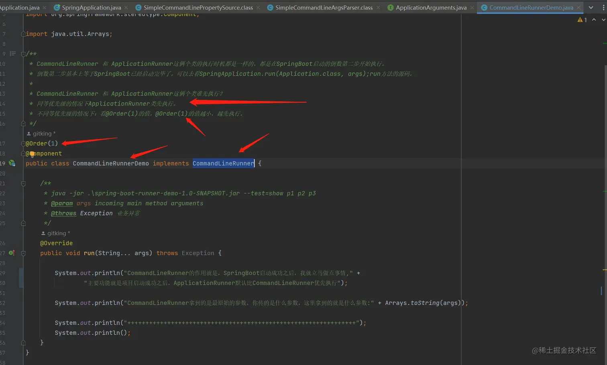Click the author person icon above @Order

[29, 134]
